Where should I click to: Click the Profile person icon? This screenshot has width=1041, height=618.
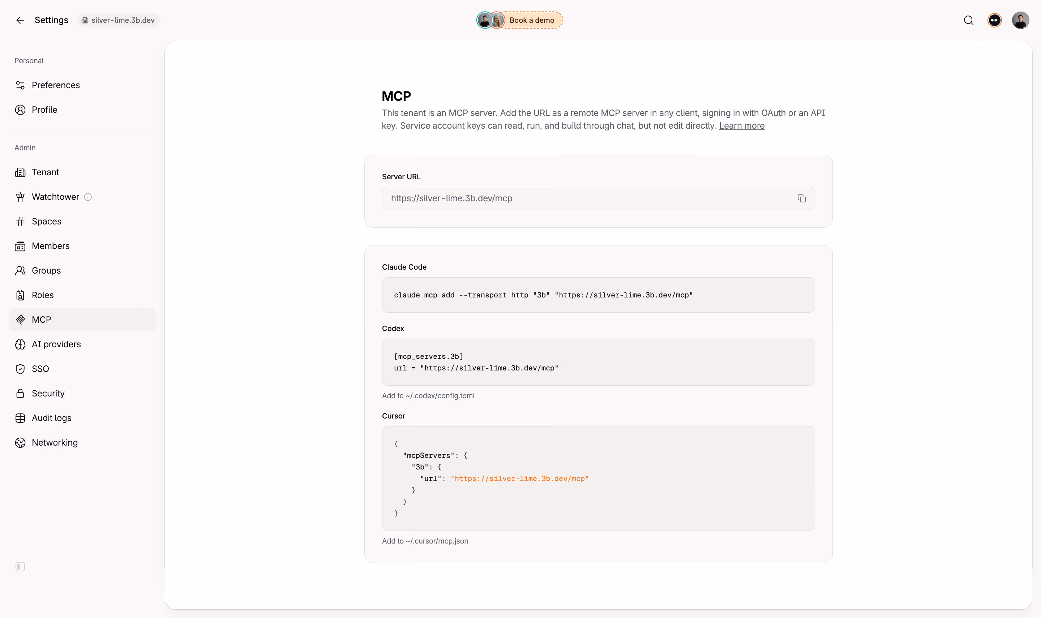(x=20, y=110)
